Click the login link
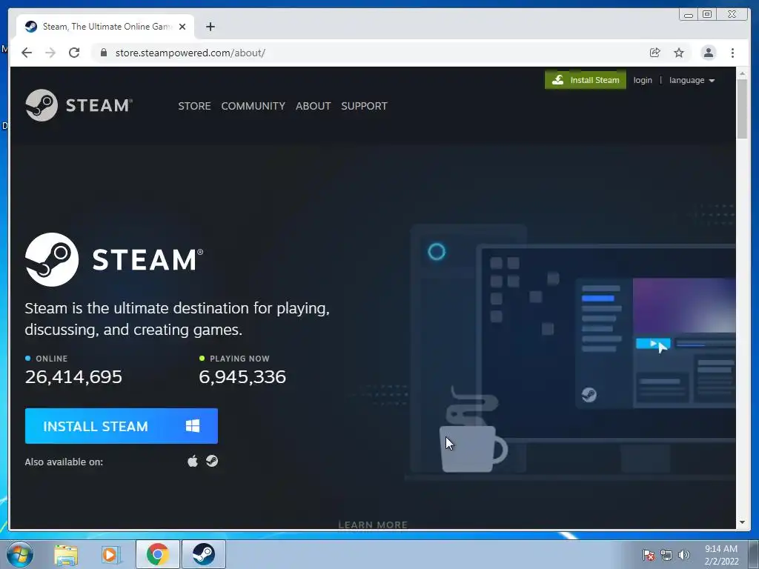 (x=643, y=80)
